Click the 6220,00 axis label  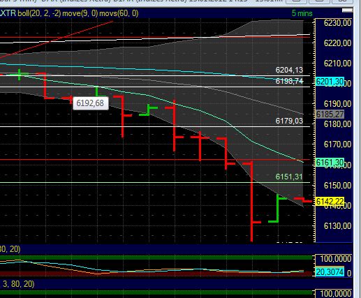pyautogui.click(x=337, y=43)
